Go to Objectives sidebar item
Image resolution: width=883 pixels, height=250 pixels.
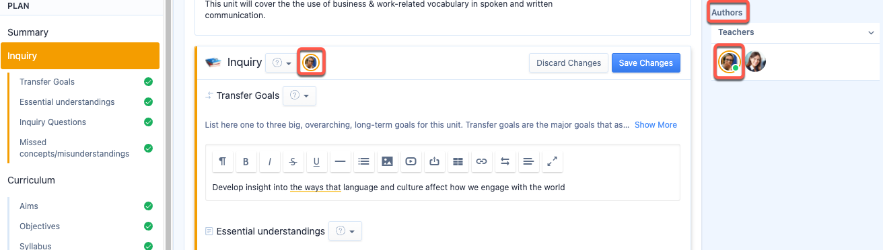(40, 226)
